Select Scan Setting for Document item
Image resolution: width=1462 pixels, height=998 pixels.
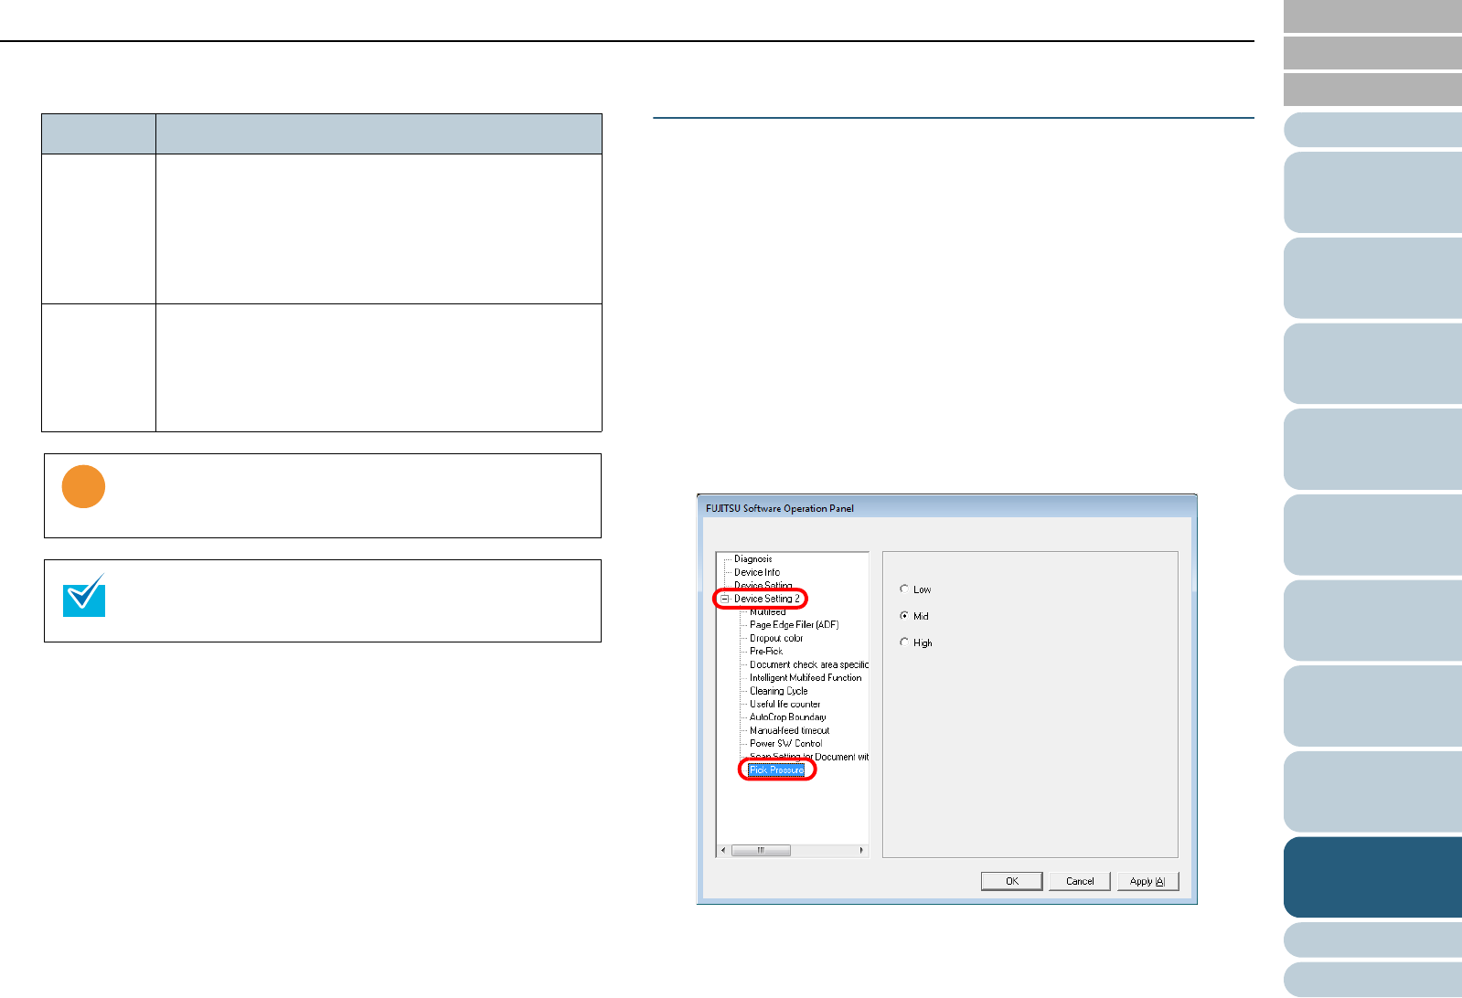(x=808, y=757)
